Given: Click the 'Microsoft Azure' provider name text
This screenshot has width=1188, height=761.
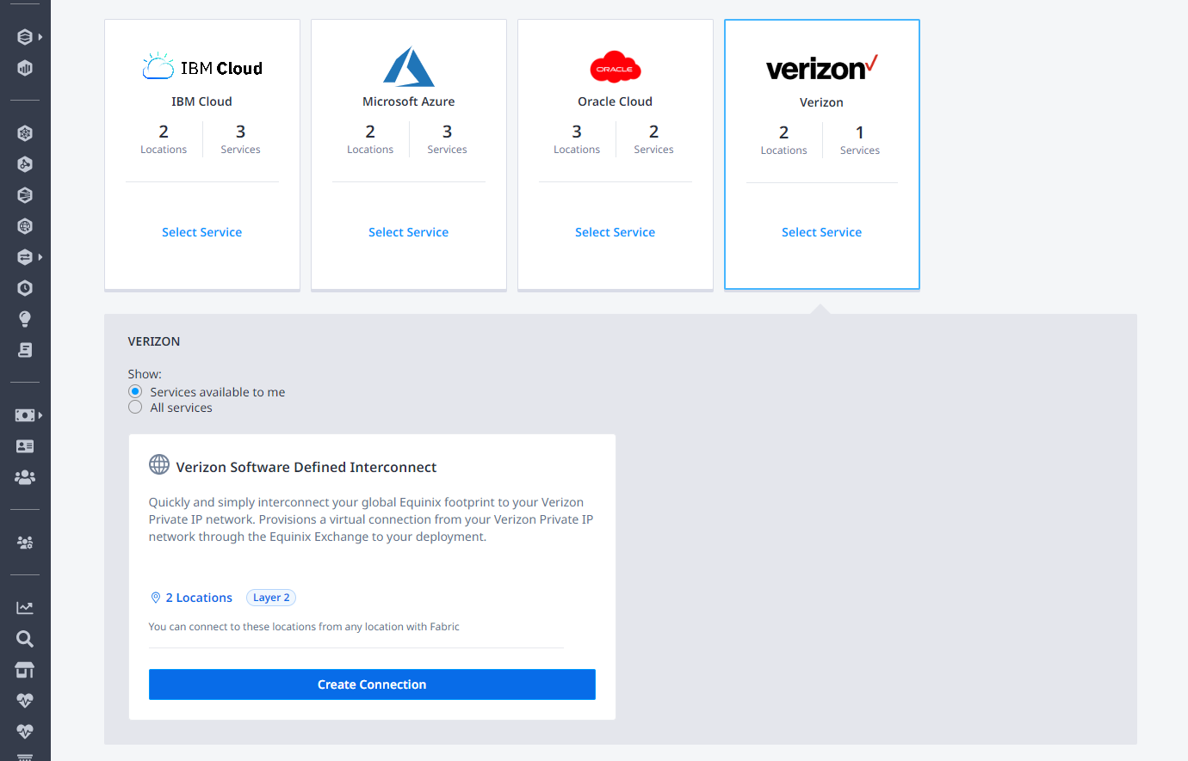Looking at the screenshot, I should point(409,101).
